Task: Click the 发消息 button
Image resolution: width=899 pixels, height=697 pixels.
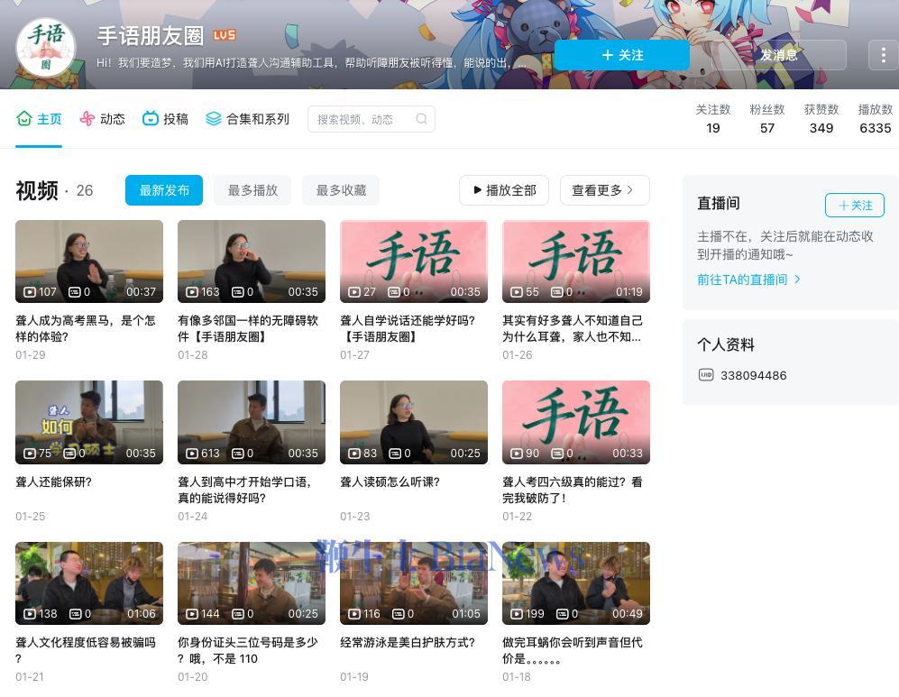Action: coord(778,55)
